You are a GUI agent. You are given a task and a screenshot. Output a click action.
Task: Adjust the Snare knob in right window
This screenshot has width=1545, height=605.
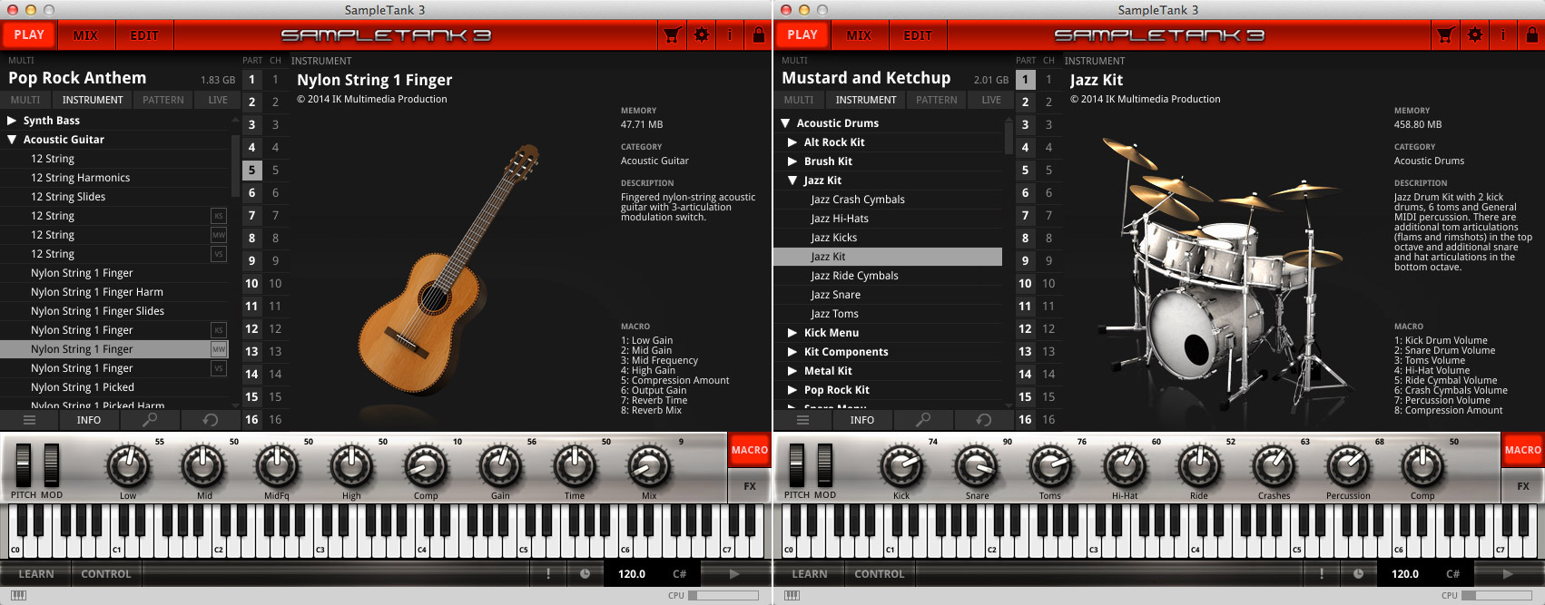[977, 466]
